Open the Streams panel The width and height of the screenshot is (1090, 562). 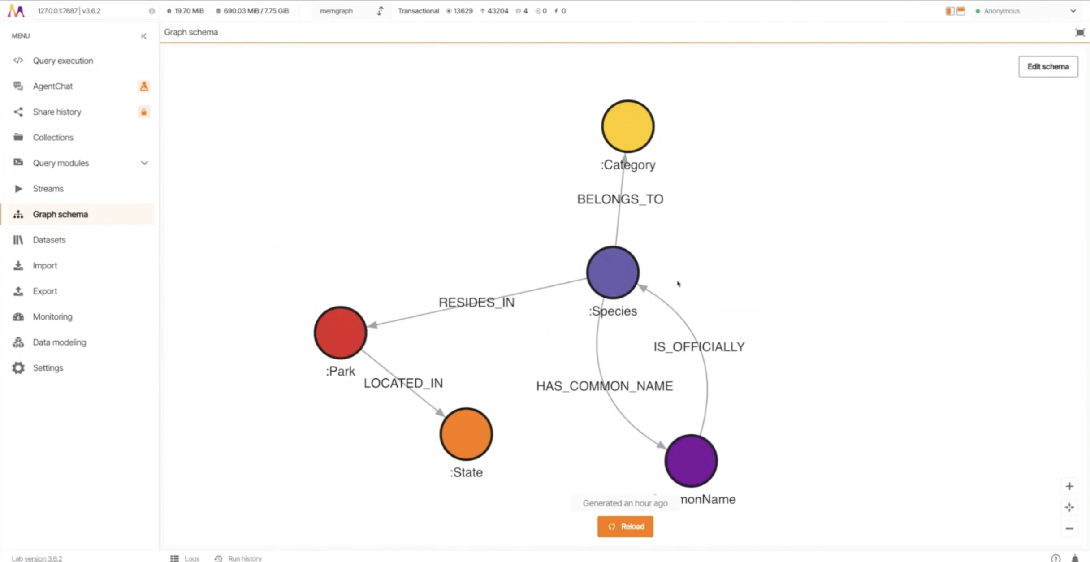pos(48,188)
